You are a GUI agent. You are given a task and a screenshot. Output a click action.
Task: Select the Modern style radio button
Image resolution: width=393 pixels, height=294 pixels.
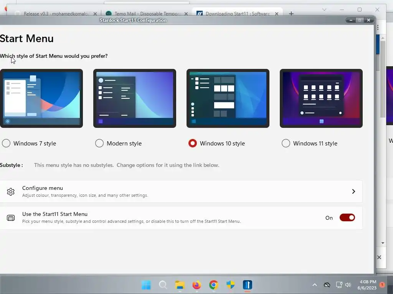point(99,143)
